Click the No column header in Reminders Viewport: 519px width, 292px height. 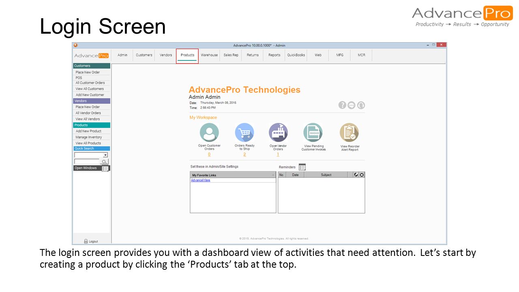[282, 175]
